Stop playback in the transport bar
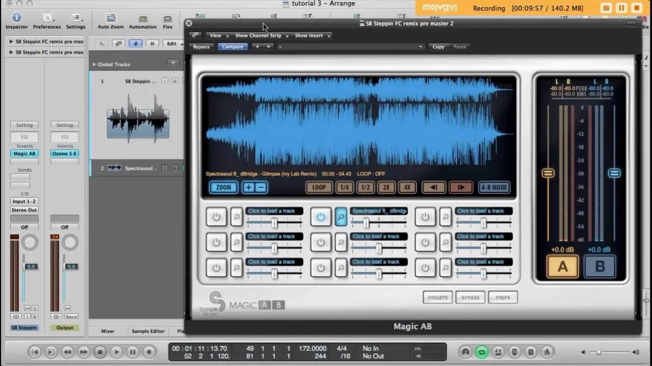652x366 pixels. click(100, 352)
